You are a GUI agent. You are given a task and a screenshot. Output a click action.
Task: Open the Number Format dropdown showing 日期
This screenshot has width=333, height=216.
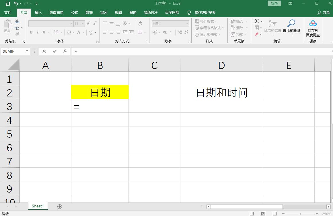pos(187,23)
